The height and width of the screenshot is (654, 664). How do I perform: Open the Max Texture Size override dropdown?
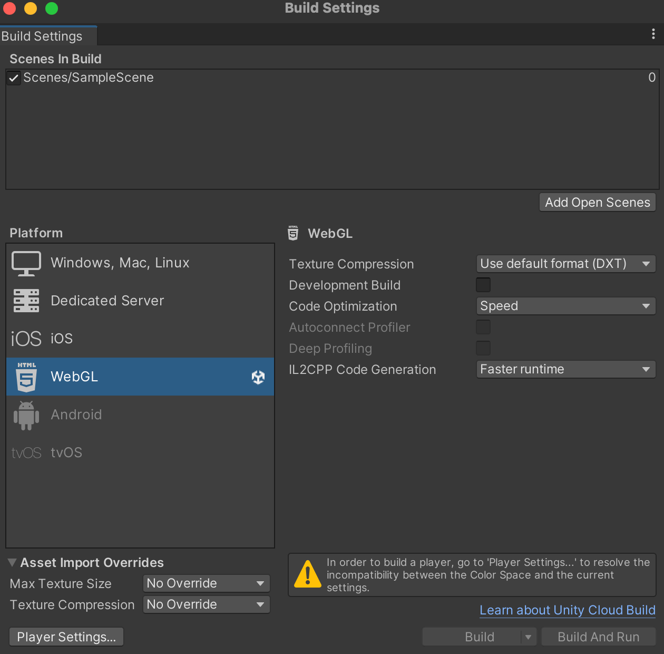[207, 583]
